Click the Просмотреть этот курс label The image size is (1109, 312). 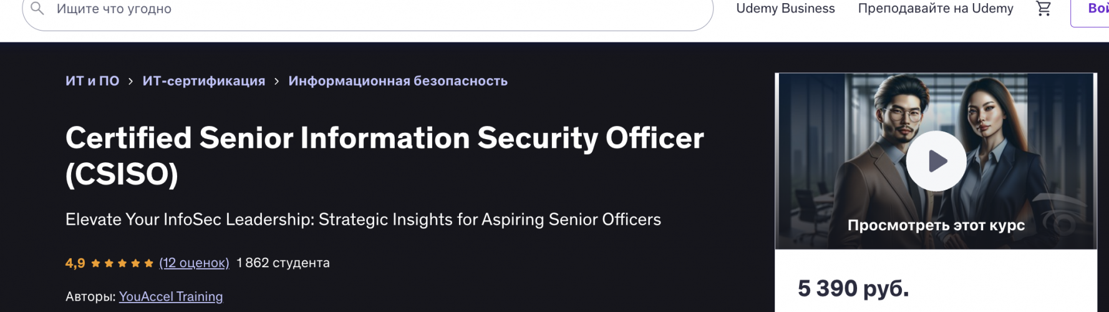(x=936, y=225)
